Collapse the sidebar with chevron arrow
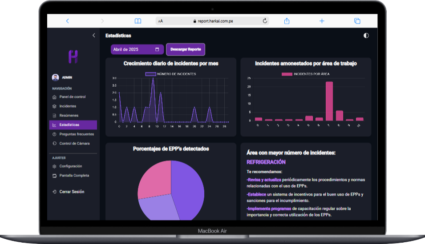The width and height of the screenshot is (425, 244). 93,36
